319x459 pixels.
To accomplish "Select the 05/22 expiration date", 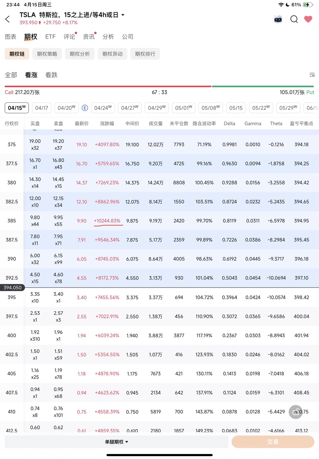I will 261,108.
